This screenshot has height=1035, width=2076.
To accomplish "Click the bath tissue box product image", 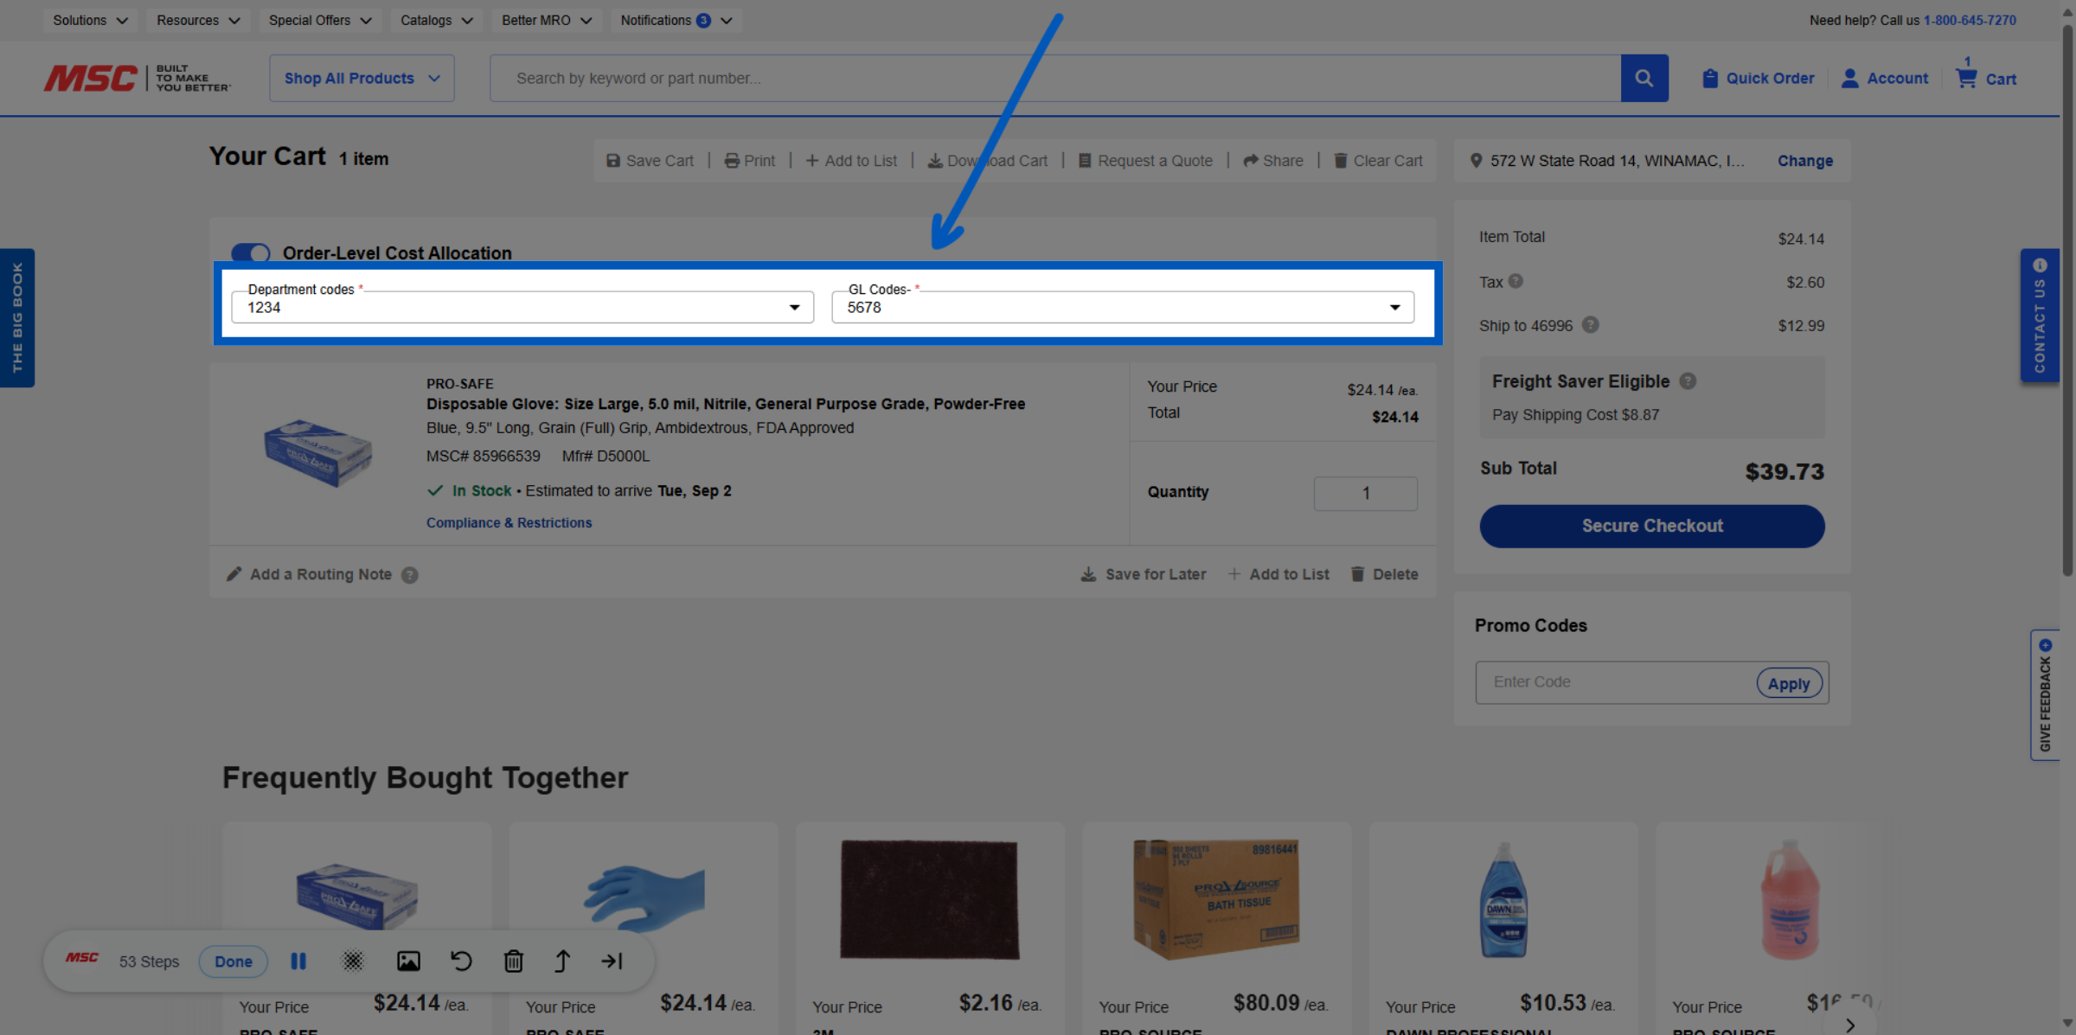I will [1216, 898].
